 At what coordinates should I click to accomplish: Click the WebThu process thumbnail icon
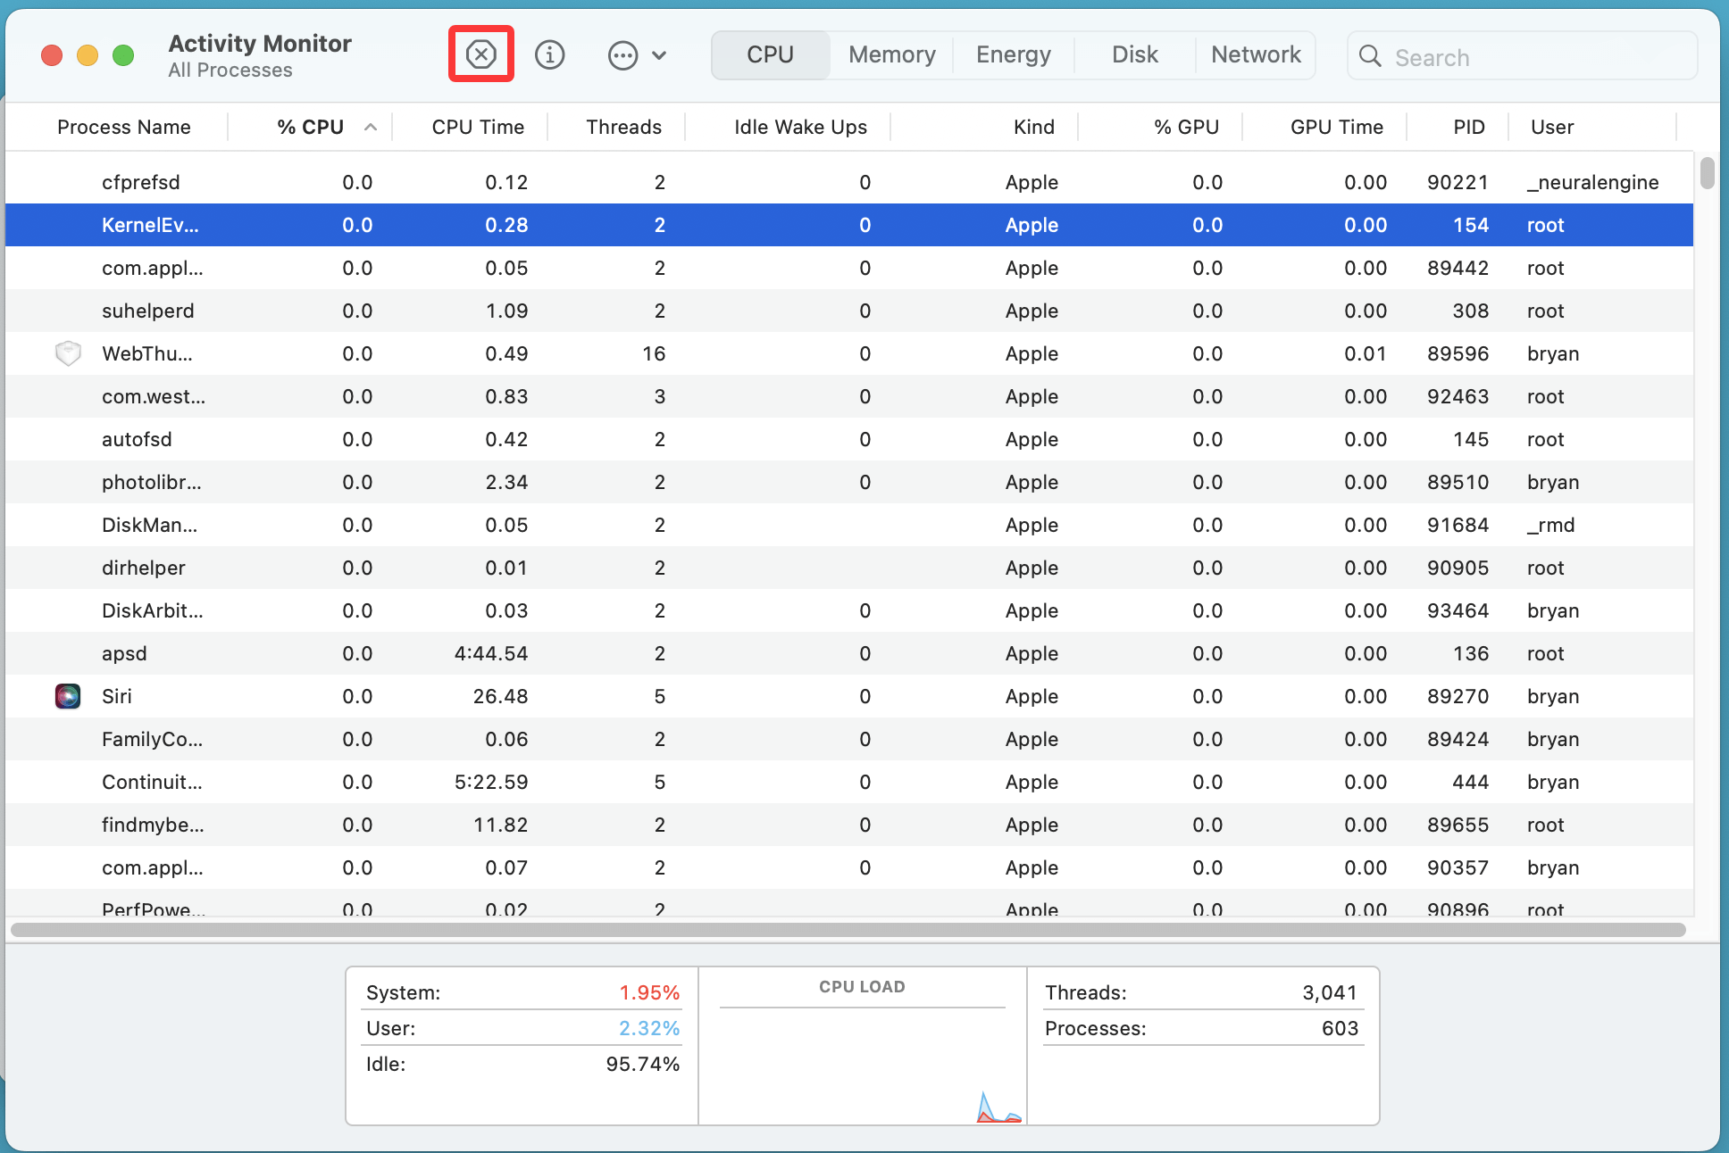click(68, 353)
